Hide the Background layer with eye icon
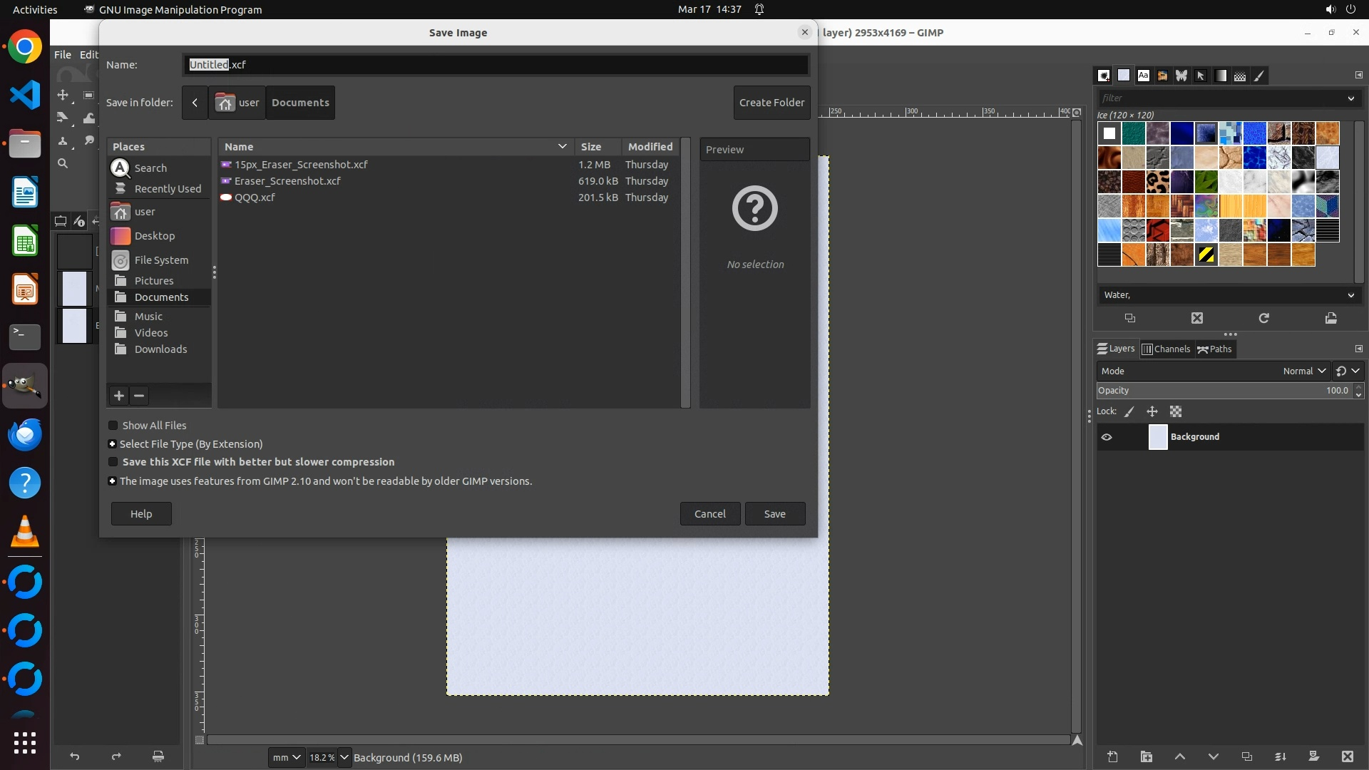This screenshot has width=1369, height=770. tap(1107, 437)
